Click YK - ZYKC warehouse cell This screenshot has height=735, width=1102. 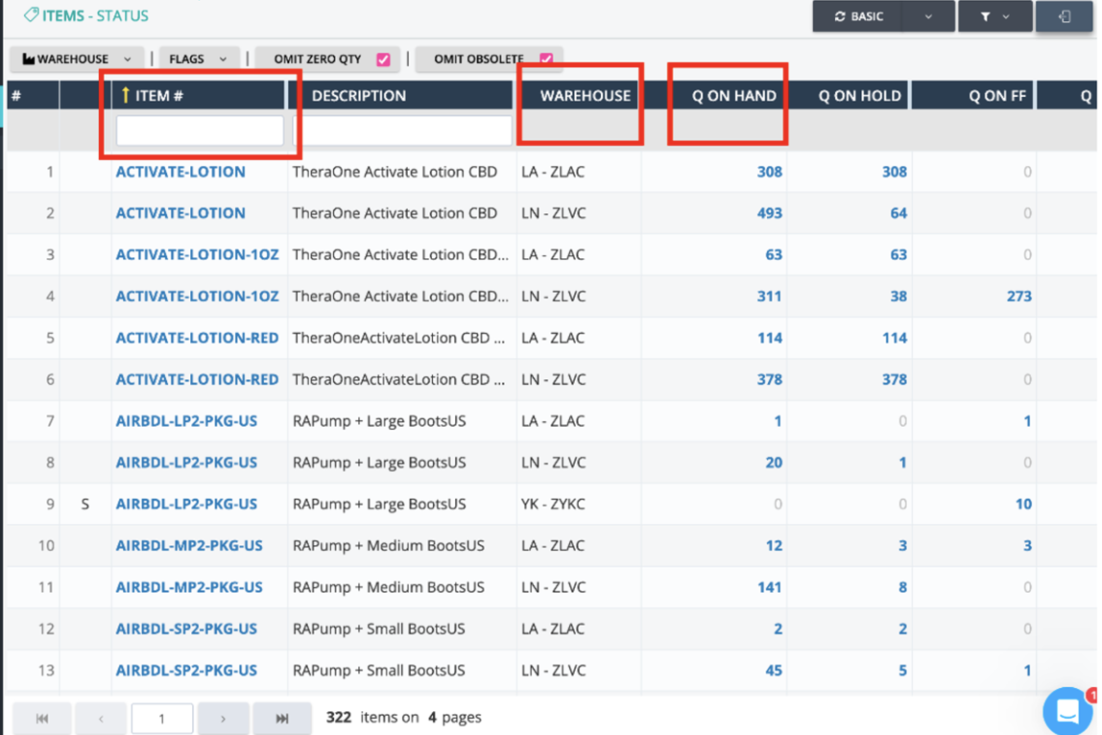553,504
